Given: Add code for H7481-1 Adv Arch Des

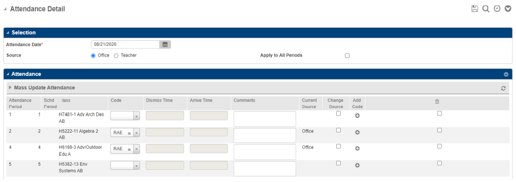Looking at the screenshot, I should 357,116.
